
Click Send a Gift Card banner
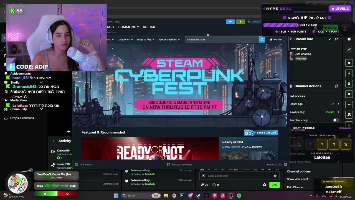pos(261,133)
